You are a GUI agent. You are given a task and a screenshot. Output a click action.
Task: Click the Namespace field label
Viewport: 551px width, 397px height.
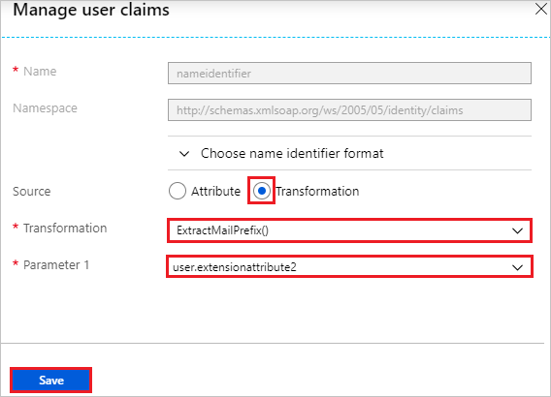tap(45, 108)
